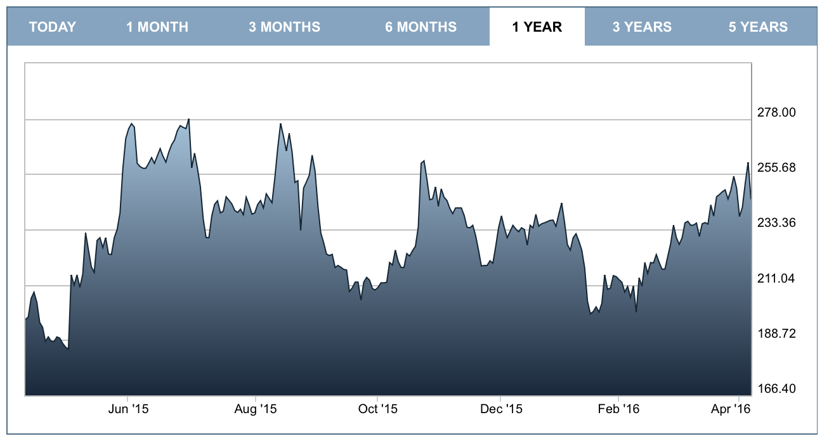The height and width of the screenshot is (441, 822).
Task: Switch chart to 3 YEARS range
Action: 642,27
